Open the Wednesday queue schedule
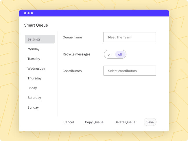This screenshot has height=141, width=188. tap(36, 69)
